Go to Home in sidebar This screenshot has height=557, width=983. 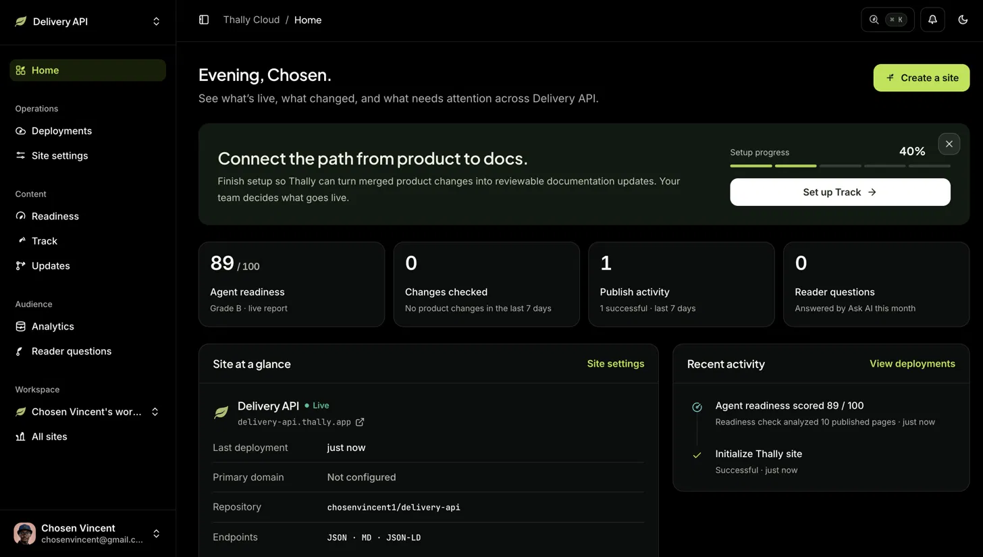click(87, 70)
